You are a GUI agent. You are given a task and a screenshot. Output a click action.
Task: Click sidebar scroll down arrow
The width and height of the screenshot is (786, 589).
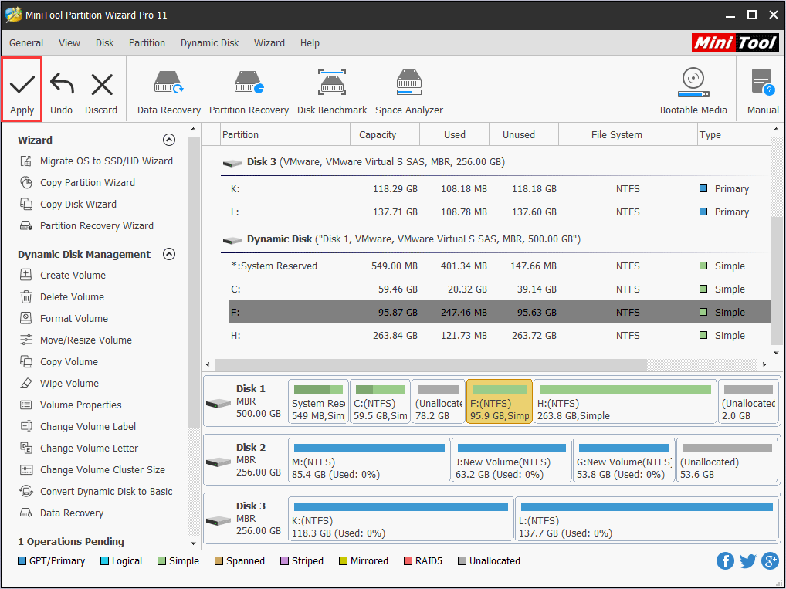pos(194,543)
